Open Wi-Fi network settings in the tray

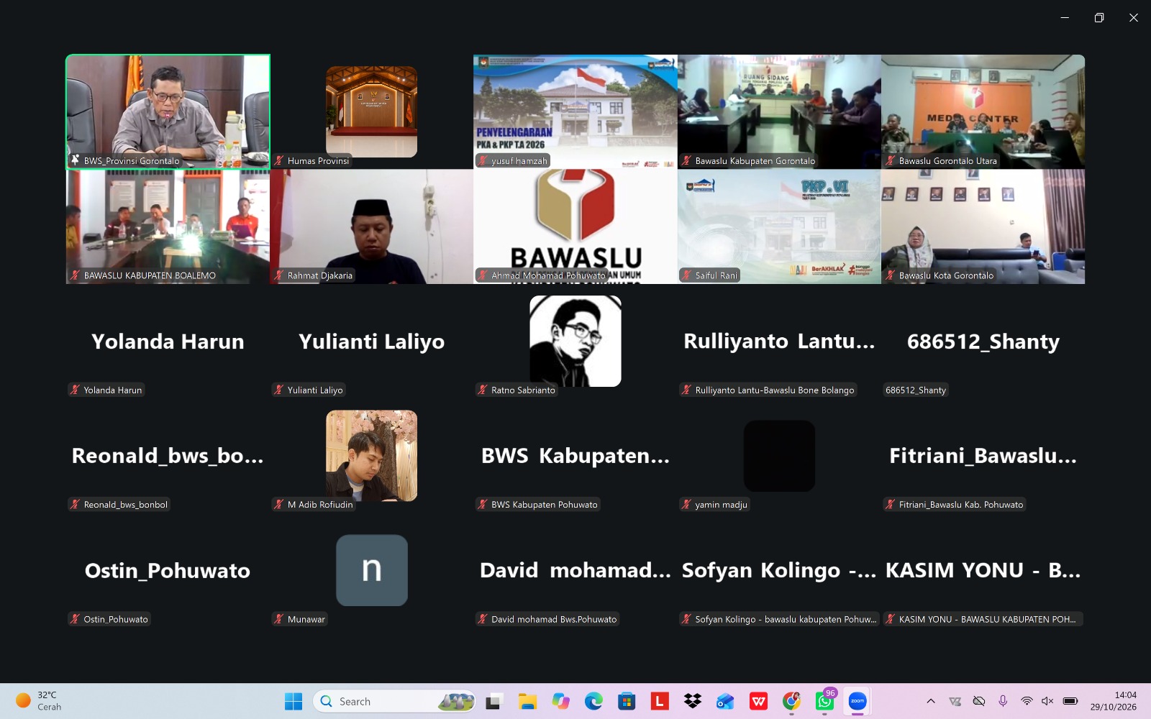(1027, 701)
